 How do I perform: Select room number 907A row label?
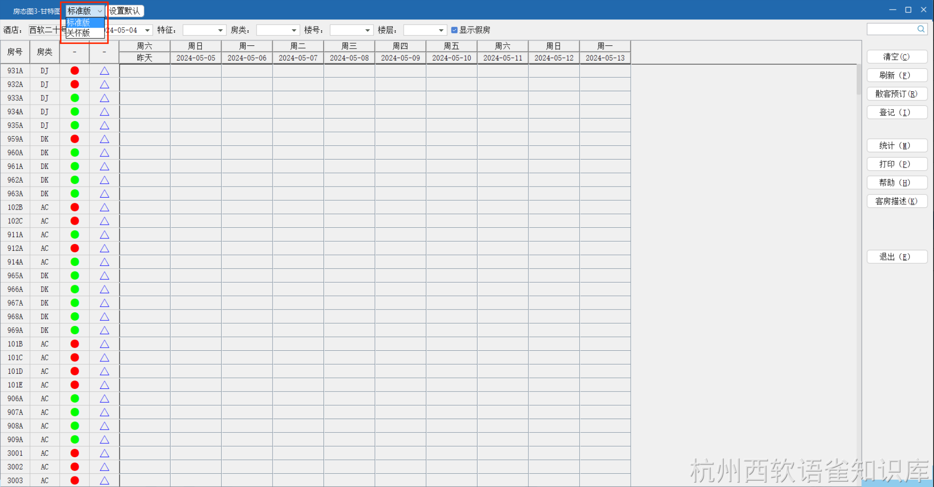(x=15, y=412)
